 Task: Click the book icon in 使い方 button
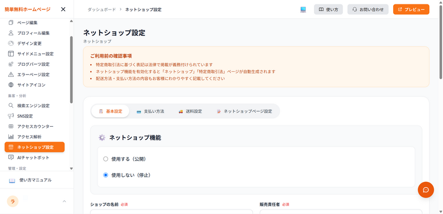click(321, 9)
